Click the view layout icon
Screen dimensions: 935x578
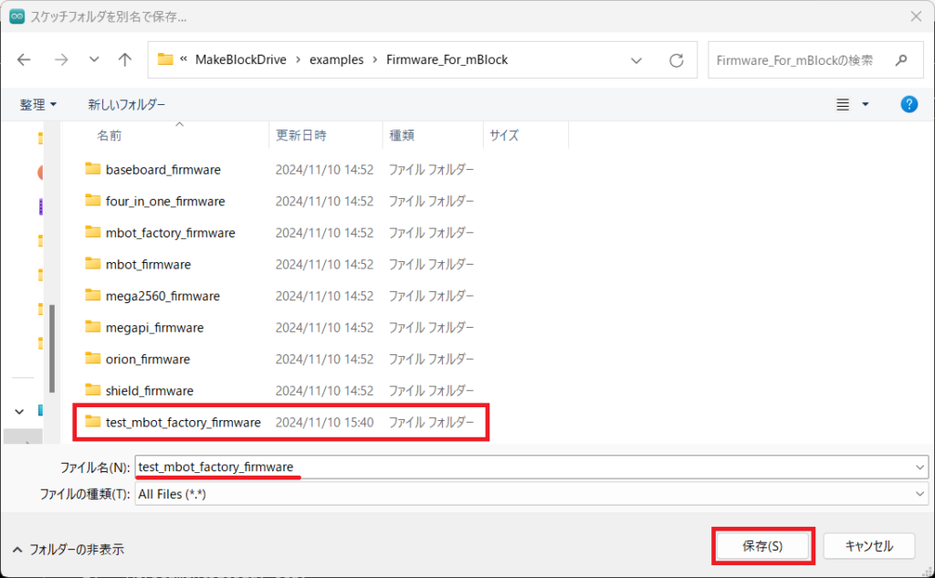click(x=843, y=105)
